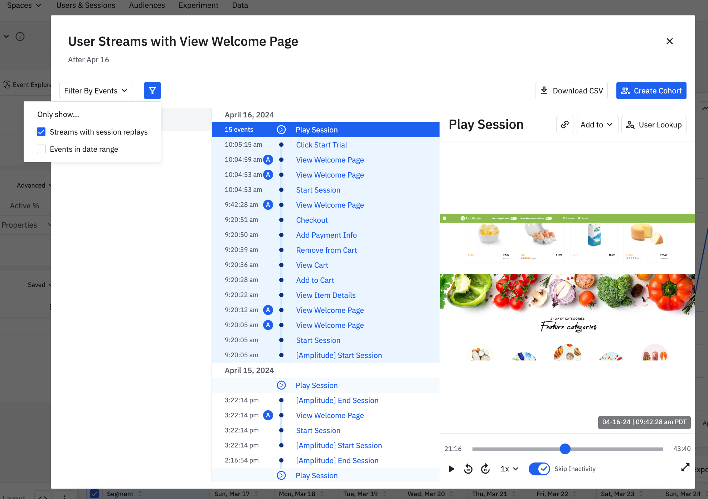708x499 pixels.
Task: Click play icon in highlighted 15 events row
Action: tap(281, 130)
